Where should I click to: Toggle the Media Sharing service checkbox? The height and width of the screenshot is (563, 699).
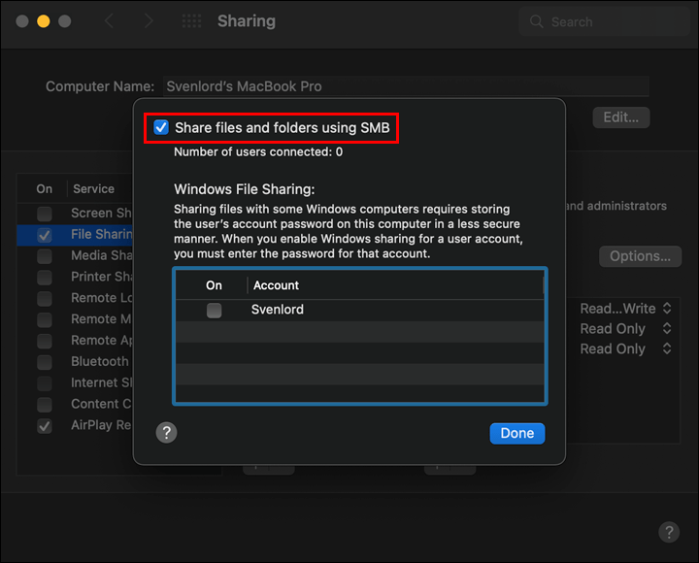click(x=45, y=256)
